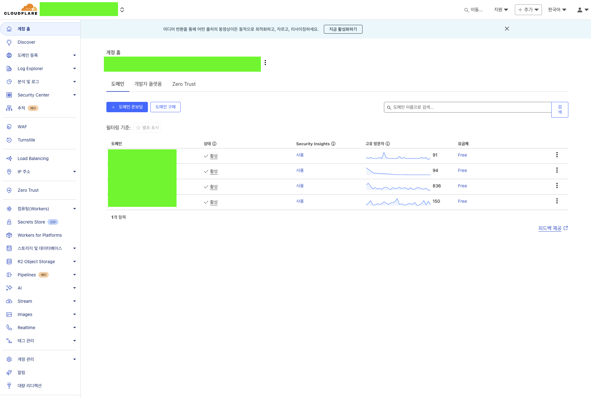591x398 pixels.
Task: Click the Log Explorer icon
Action: (x=9, y=69)
